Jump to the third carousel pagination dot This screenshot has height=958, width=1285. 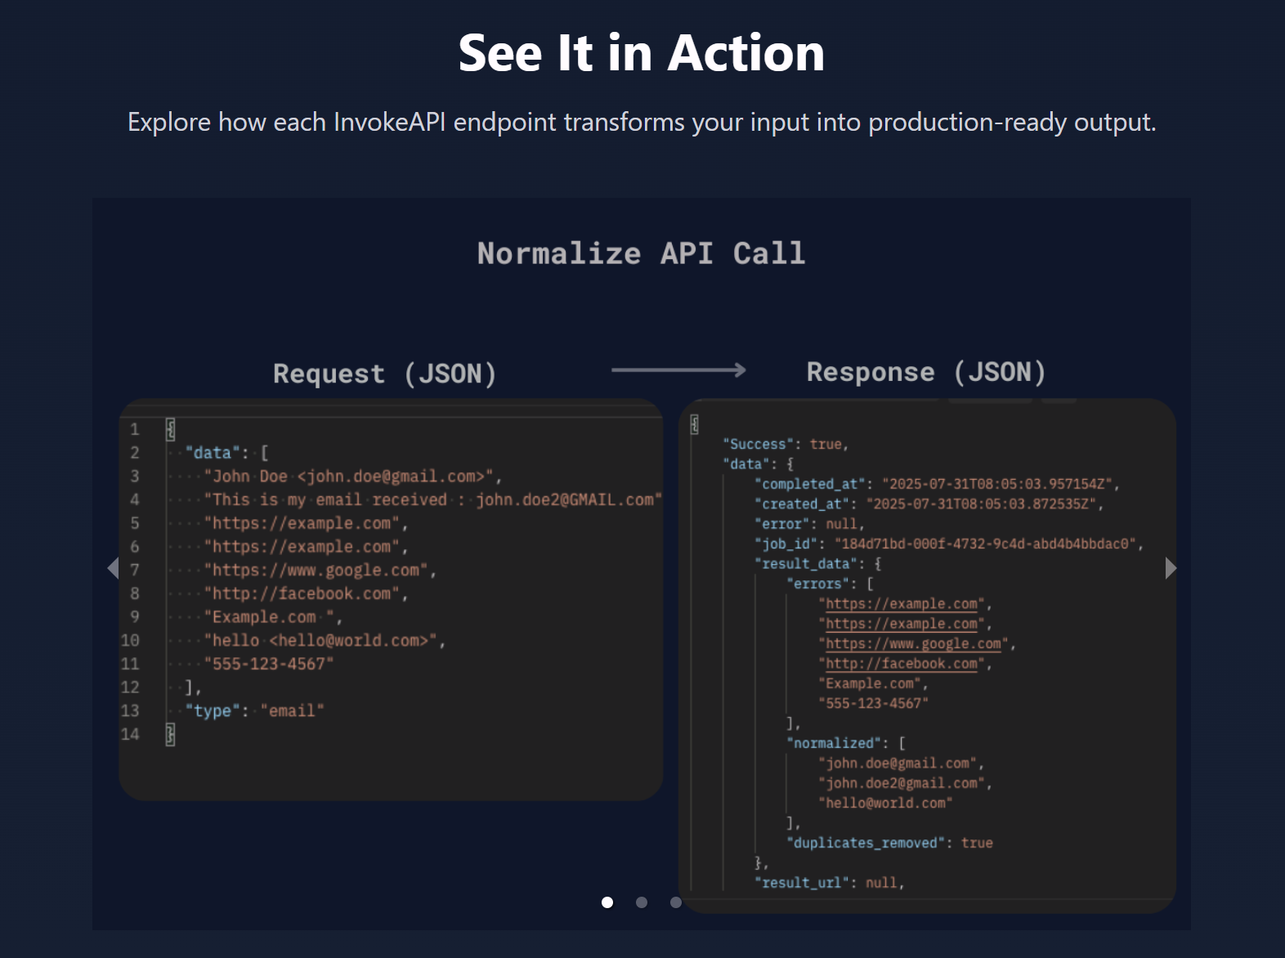coord(675,902)
